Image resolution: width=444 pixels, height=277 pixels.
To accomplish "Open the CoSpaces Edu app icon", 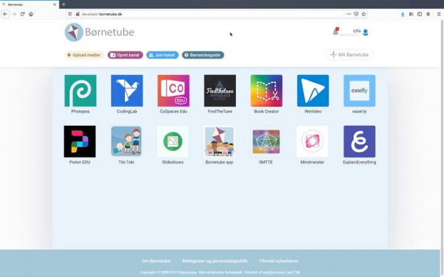I will pos(173,91).
